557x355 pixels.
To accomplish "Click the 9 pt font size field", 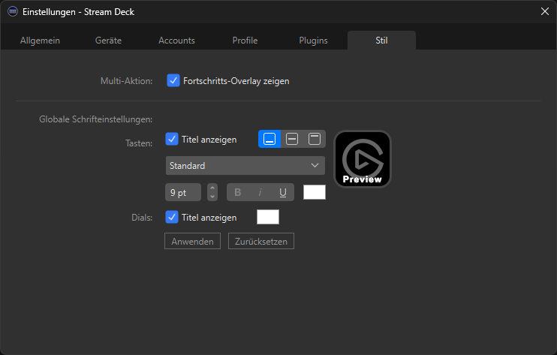I will coord(183,192).
